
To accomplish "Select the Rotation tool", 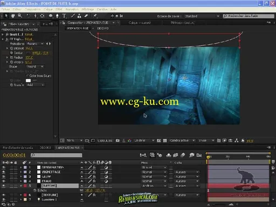I will [29, 16].
